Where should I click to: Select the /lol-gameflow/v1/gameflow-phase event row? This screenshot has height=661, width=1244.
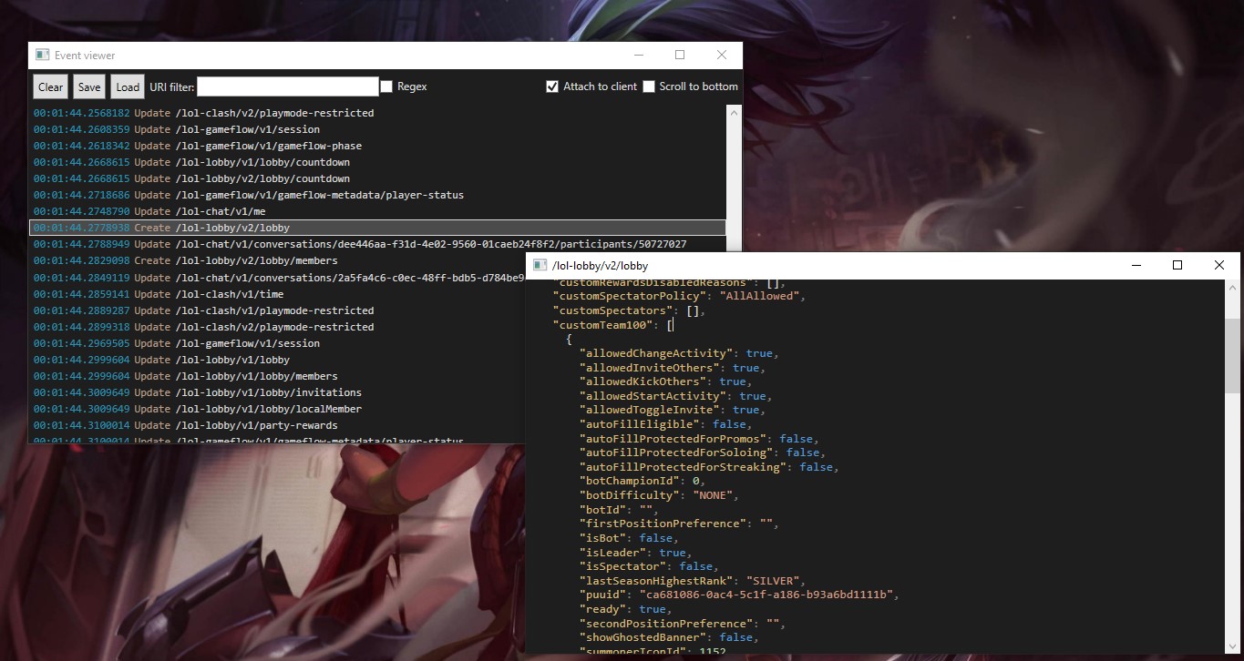[378, 146]
